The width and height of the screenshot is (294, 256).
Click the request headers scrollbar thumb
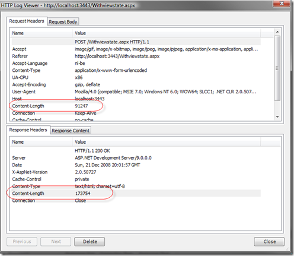click(277, 68)
